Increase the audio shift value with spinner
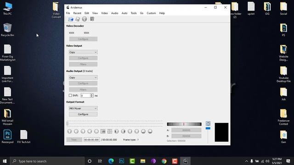Image resolution: width=294 pixels, height=165 pixels. tap(91, 94)
